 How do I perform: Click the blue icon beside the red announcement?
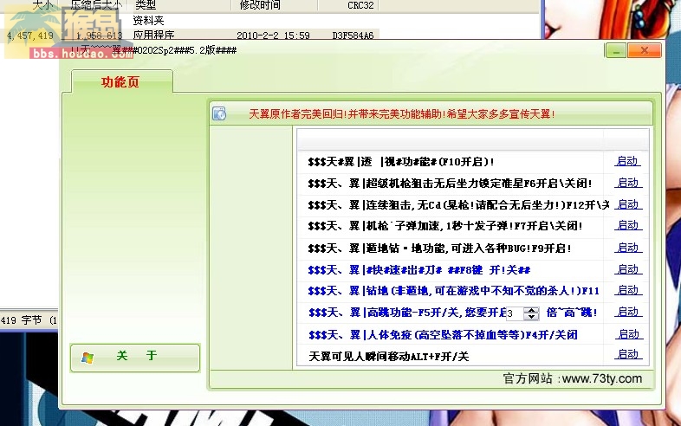click(219, 113)
